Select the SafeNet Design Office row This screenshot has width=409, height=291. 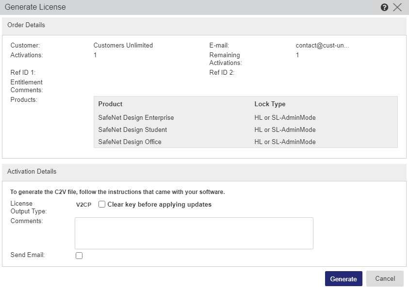[130, 142]
